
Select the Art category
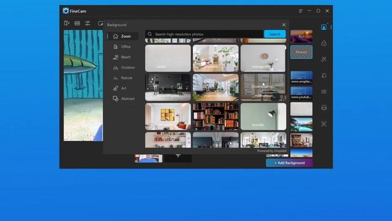pos(123,88)
